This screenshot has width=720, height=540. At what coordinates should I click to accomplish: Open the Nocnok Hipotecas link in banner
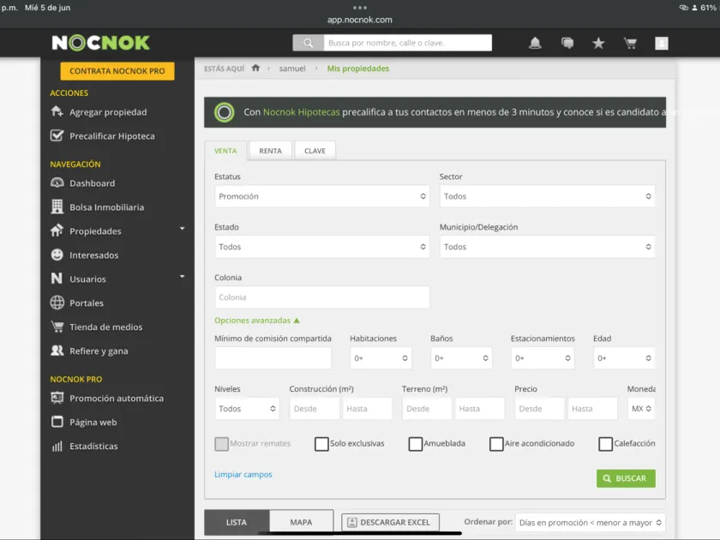(301, 112)
